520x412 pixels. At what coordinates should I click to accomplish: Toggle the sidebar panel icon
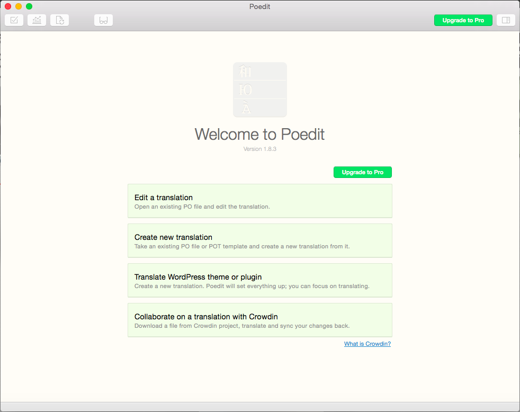(506, 20)
